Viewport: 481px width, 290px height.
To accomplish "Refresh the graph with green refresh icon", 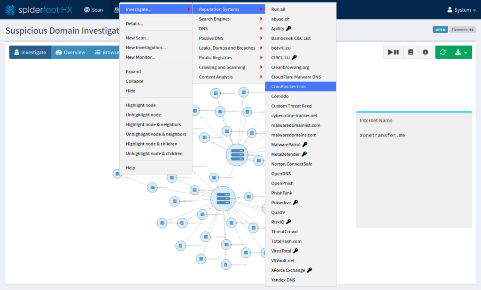I will tap(442, 52).
